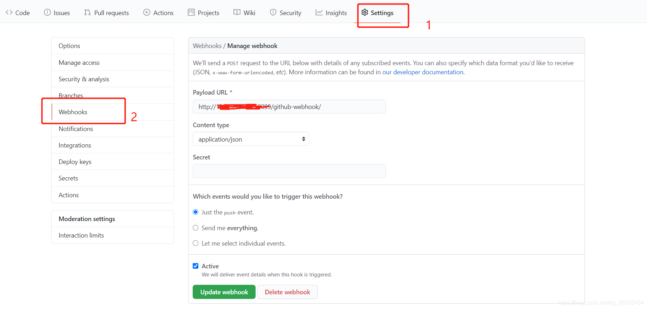Click the Moderation settings heading
This screenshot has height=309, width=647.
(x=87, y=219)
